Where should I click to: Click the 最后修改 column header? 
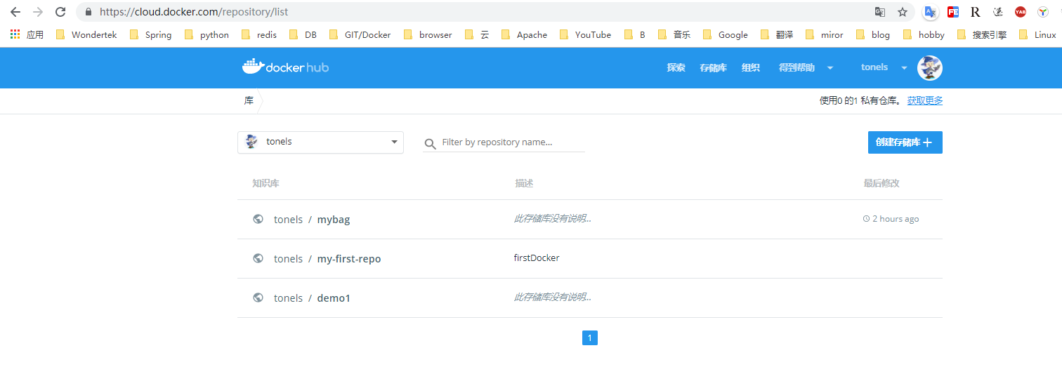click(881, 183)
